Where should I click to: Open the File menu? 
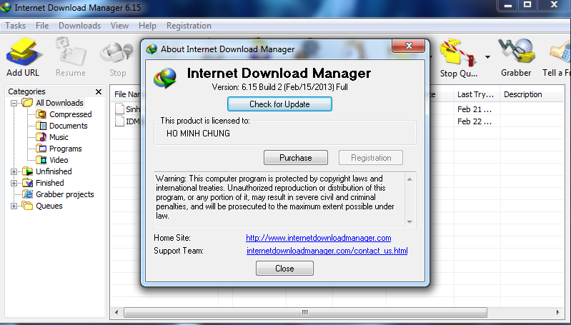tap(42, 26)
